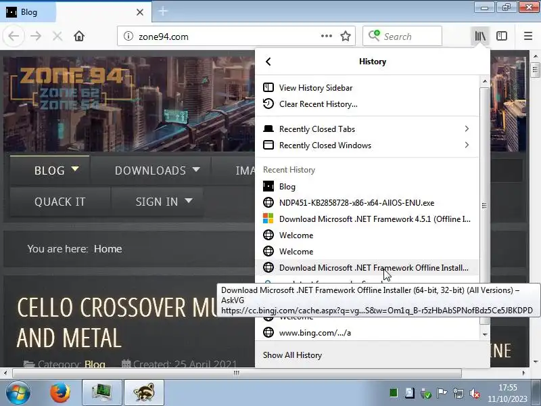Click the Home breadcrumb link
The height and width of the screenshot is (406, 541).
point(108,249)
